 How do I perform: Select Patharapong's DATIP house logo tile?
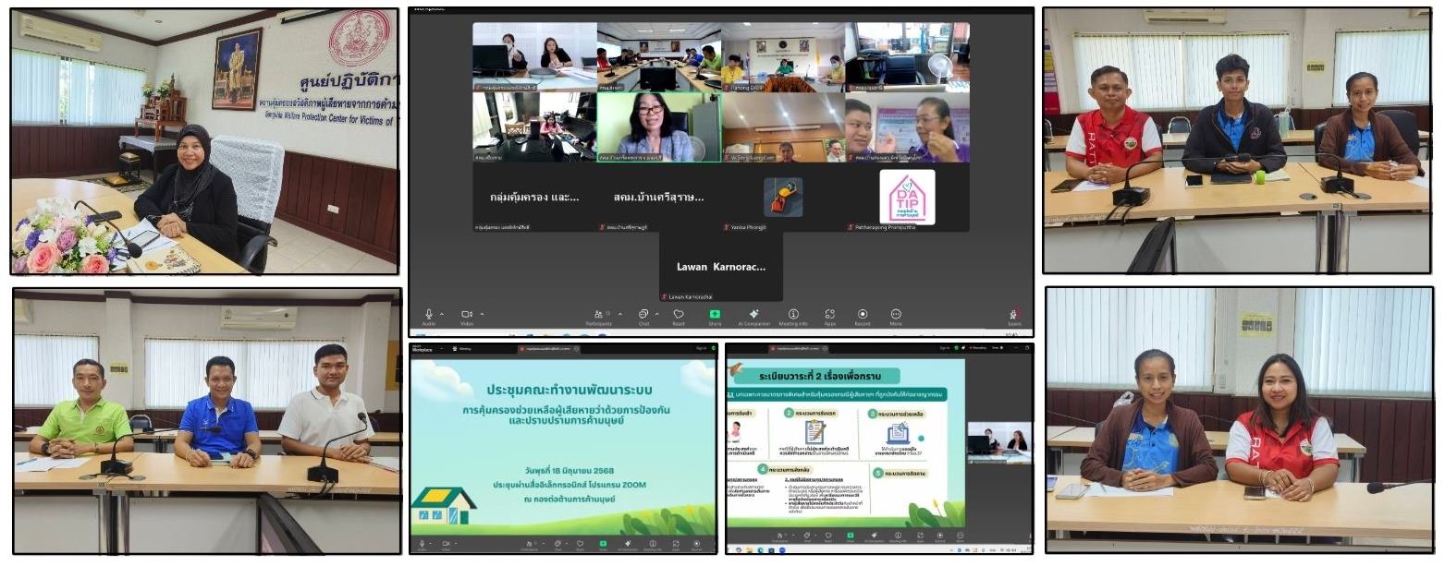907,197
